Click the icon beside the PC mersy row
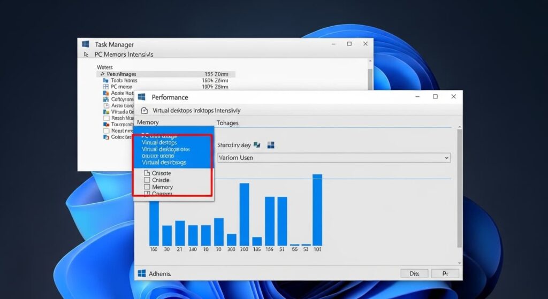This screenshot has height=299, width=548. [x=105, y=87]
